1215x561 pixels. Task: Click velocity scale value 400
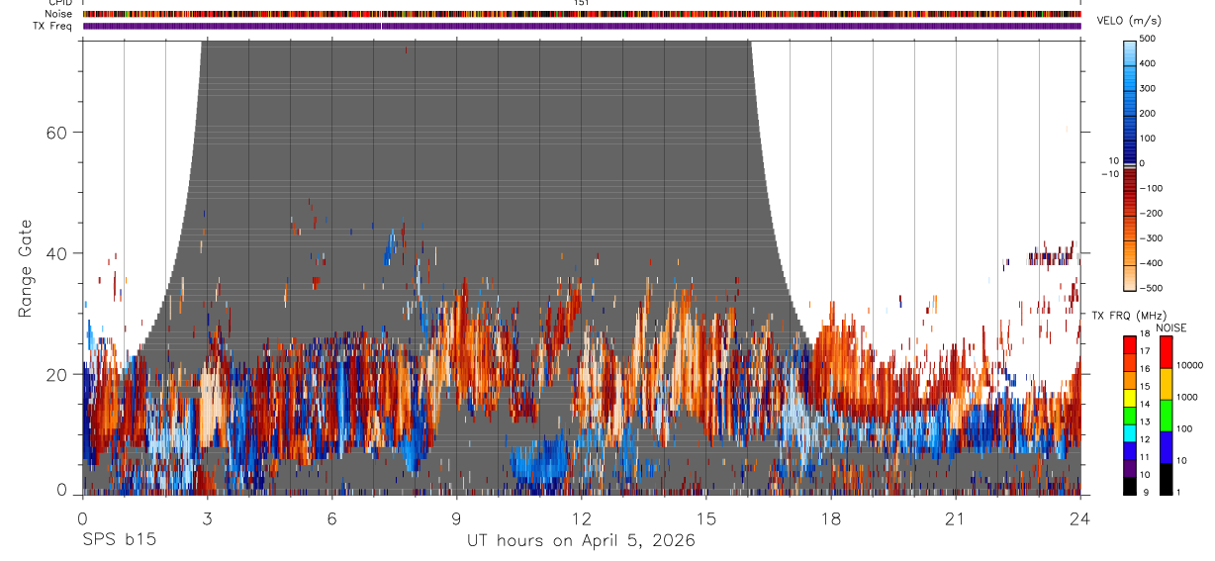[x=1148, y=63]
